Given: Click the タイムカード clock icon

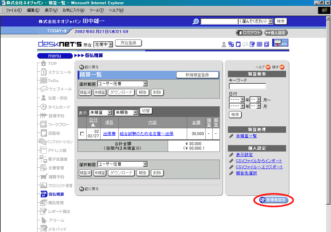Looking at the screenshot, I should point(43,107).
